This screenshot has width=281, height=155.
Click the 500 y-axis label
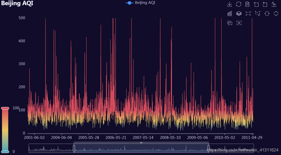click(22, 18)
